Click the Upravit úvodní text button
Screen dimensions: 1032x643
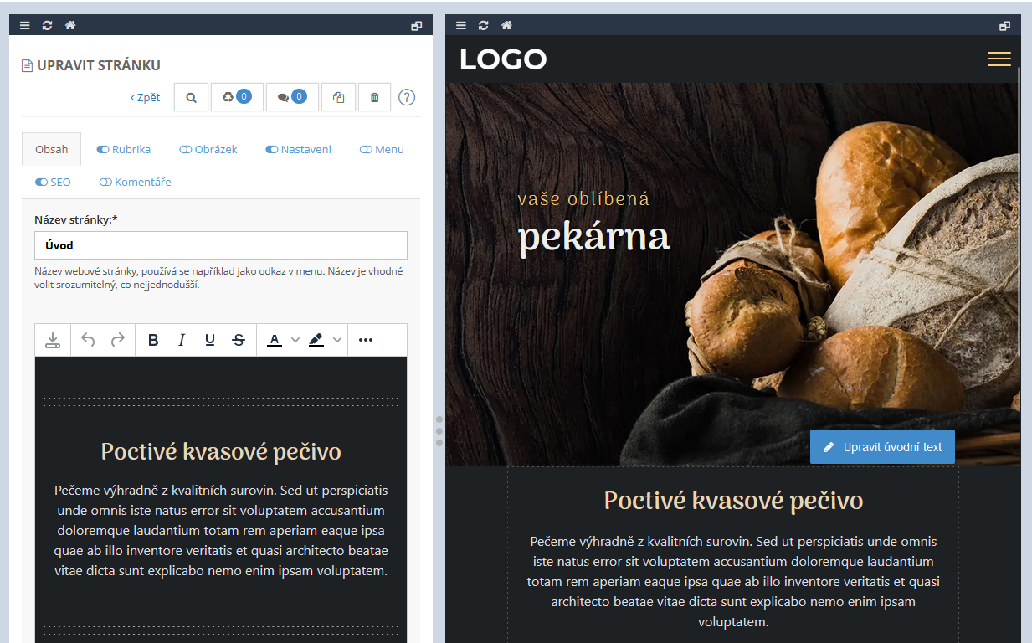click(x=882, y=447)
